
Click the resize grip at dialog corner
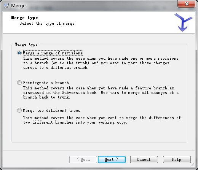(193, 165)
